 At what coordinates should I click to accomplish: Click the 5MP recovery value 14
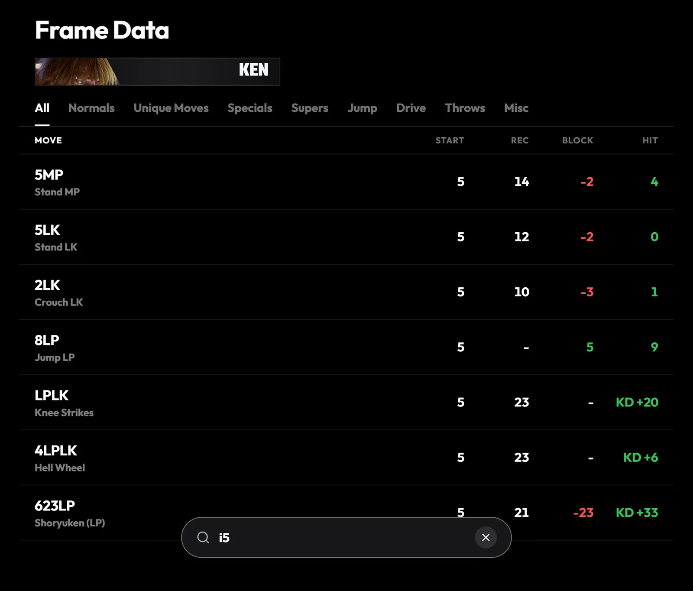(x=521, y=182)
